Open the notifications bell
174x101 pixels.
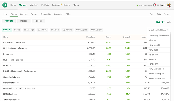[155, 5]
